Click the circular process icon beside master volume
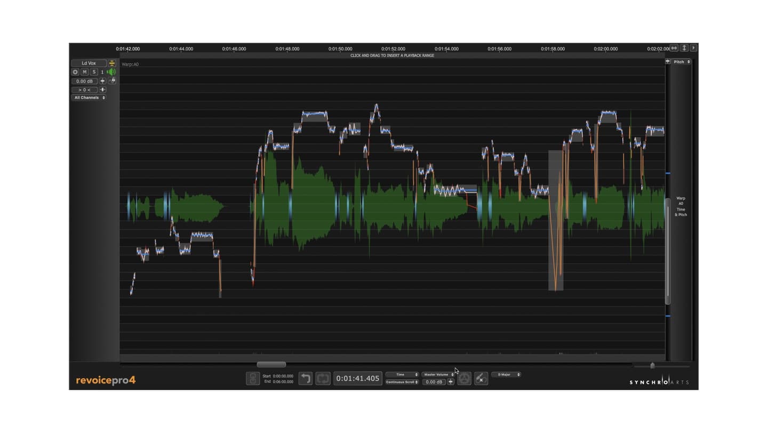Image resolution: width=768 pixels, height=432 pixels. (x=465, y=379)
